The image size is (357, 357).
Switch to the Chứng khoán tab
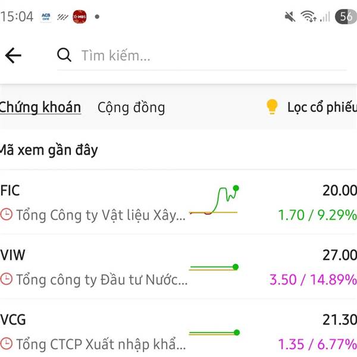pos(40,108)
